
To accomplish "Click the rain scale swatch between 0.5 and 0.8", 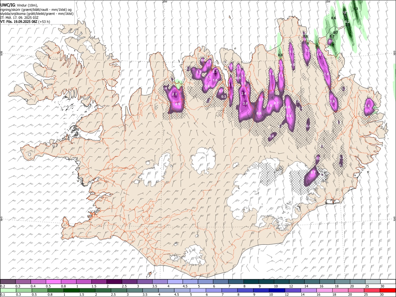I will 40,290.
